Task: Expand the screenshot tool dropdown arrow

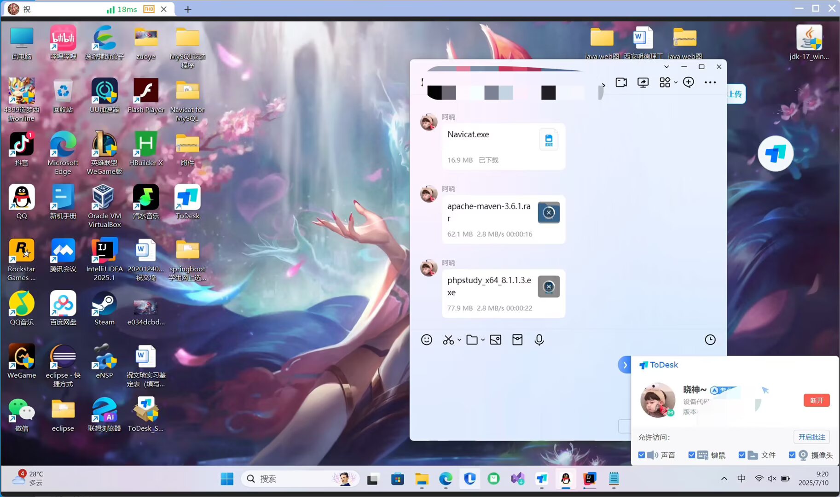Action: [x=459, y=340]
